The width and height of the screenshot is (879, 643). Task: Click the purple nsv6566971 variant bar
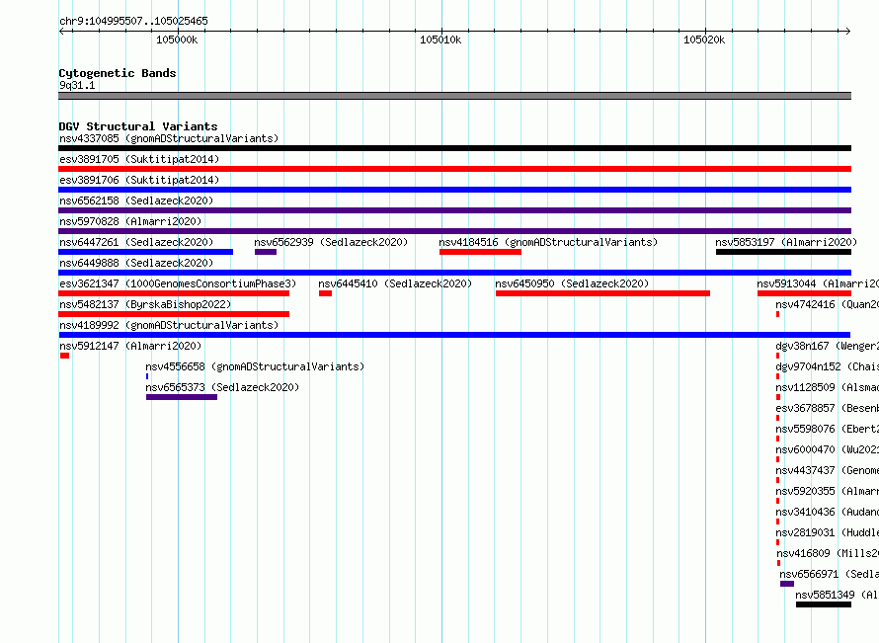pyautogui.click(x=787, y=584)
